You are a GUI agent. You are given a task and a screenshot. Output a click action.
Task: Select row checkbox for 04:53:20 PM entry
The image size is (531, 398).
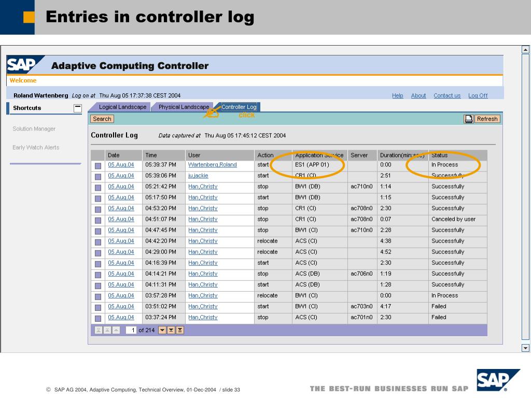coord(98,209)
